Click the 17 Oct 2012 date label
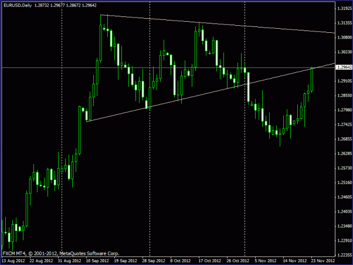 pos(209,261)
